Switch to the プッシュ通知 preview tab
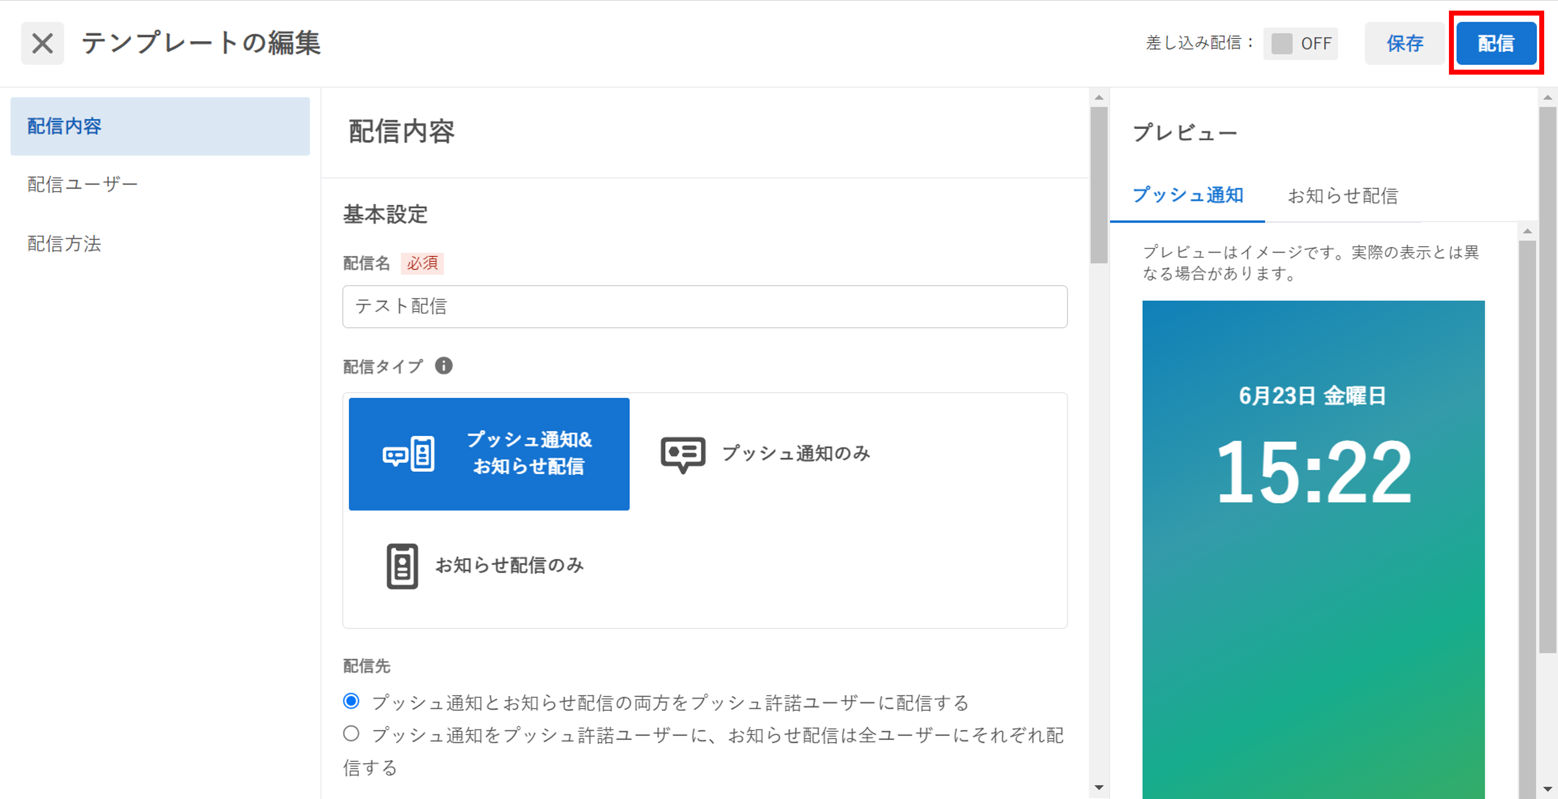Viewport: 1558px width, 799px height. click(1187, 195)
